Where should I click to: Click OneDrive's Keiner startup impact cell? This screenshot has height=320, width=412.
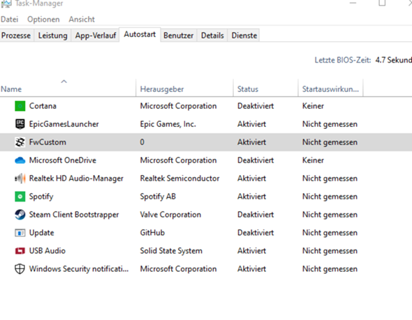[x=313, y=160]
